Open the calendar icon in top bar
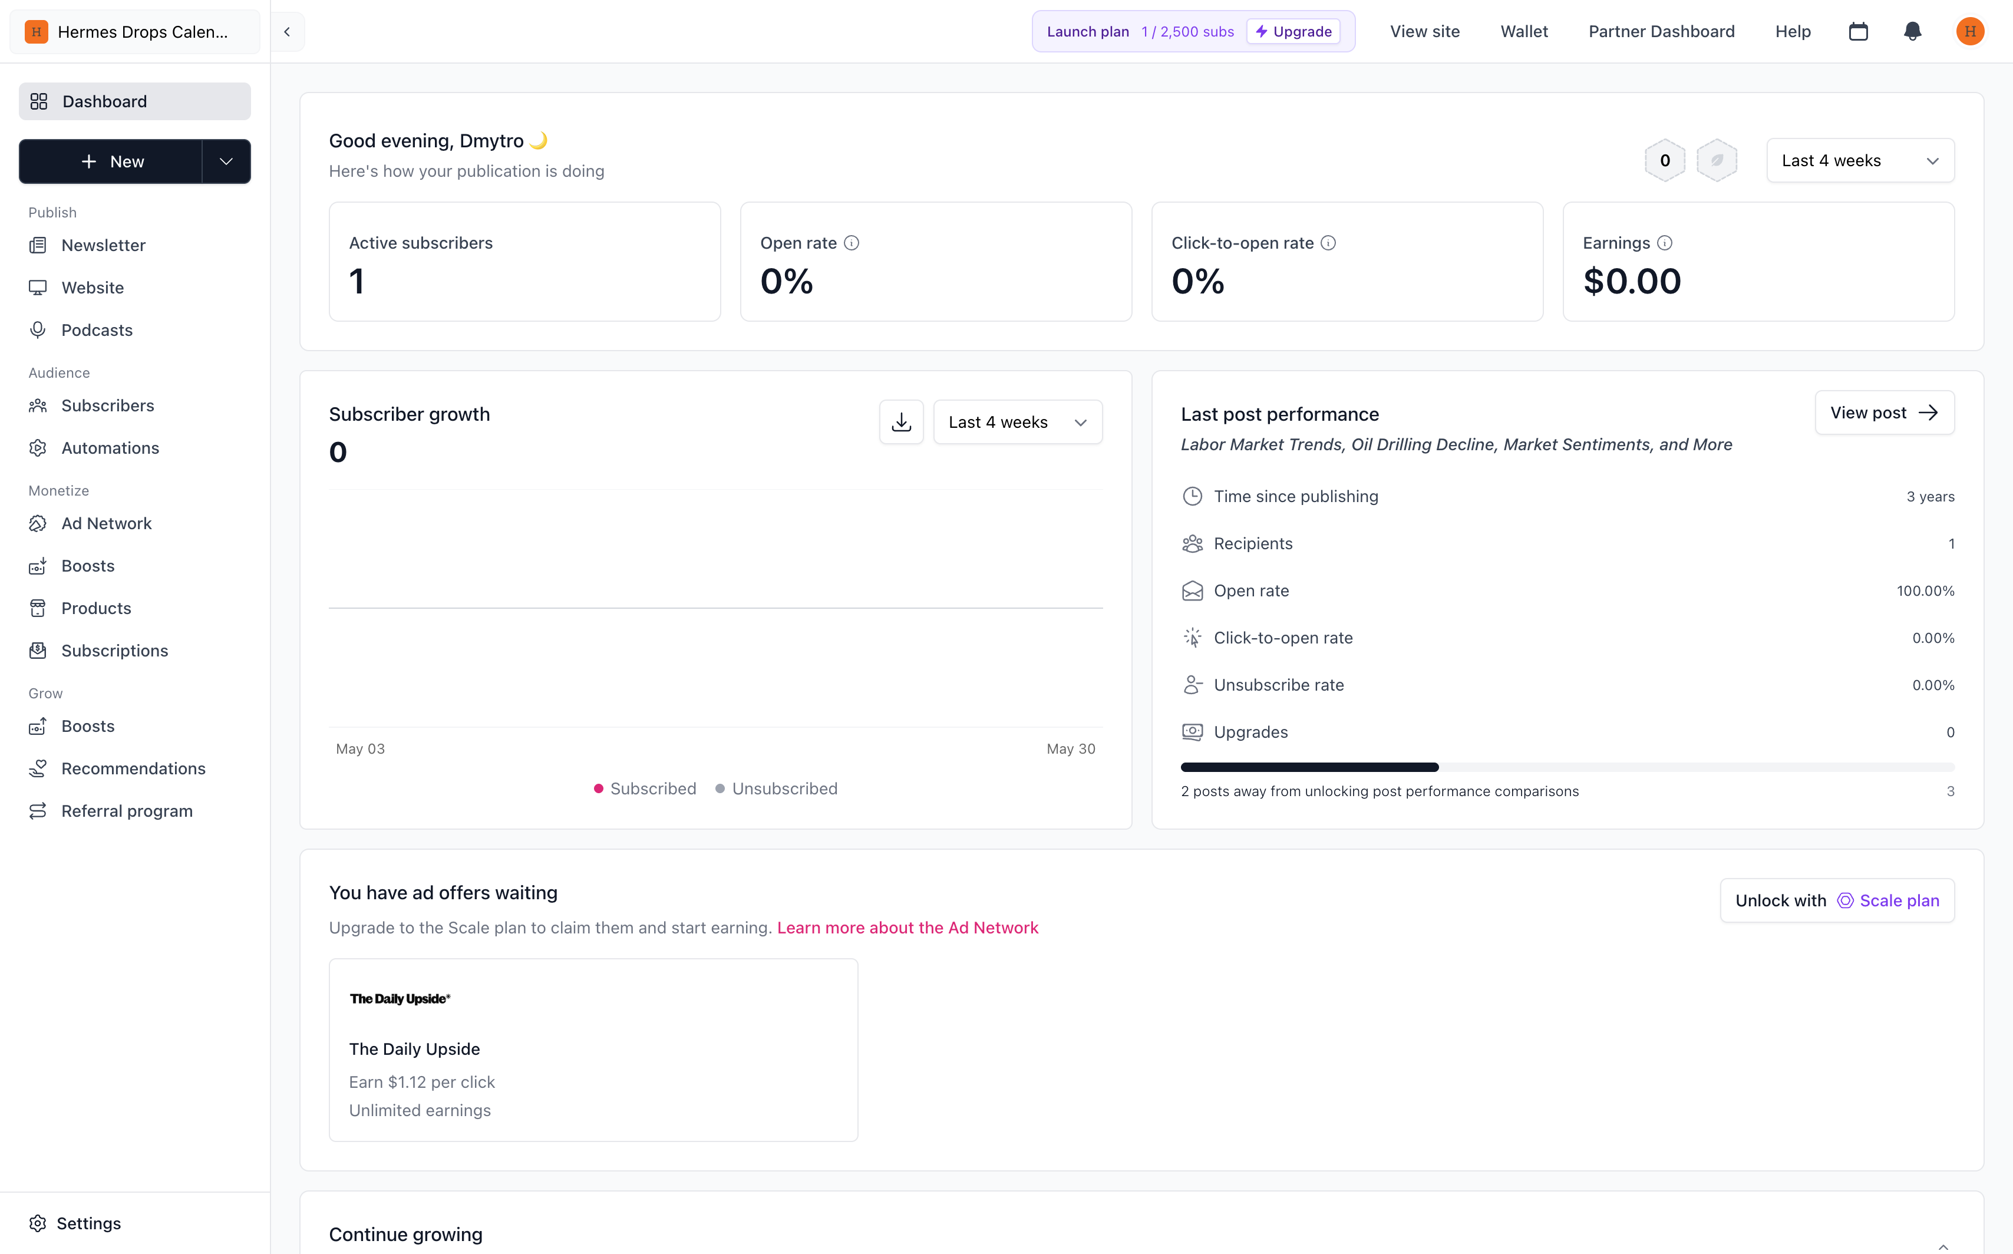This screenshot has height=1254, width=2013. click(1859, 31)
